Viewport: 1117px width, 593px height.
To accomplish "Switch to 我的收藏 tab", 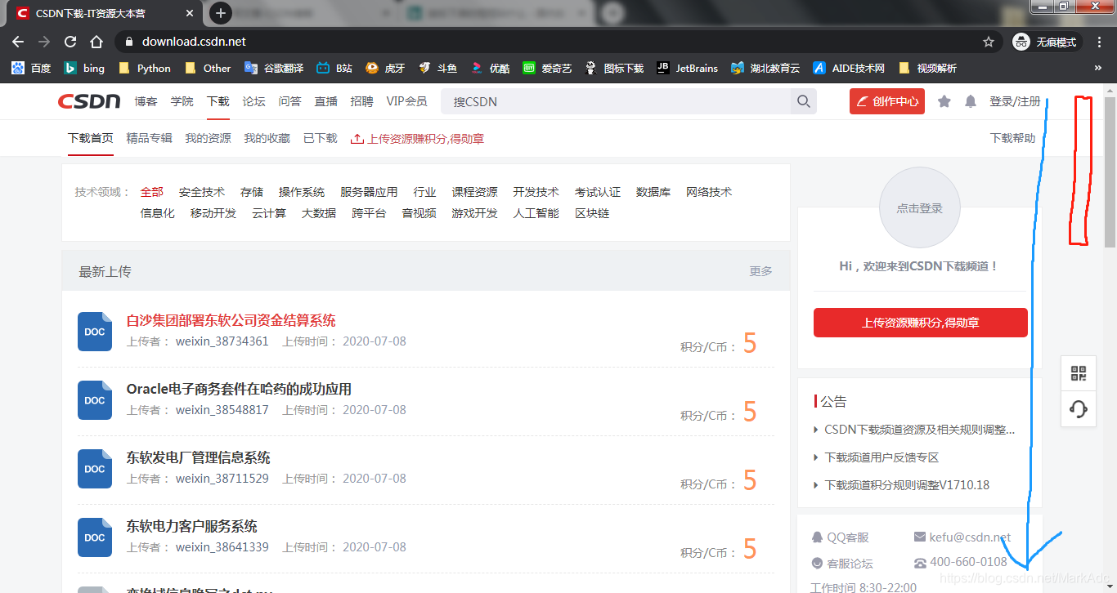I will pyautogui.click(x=267, y=139).
